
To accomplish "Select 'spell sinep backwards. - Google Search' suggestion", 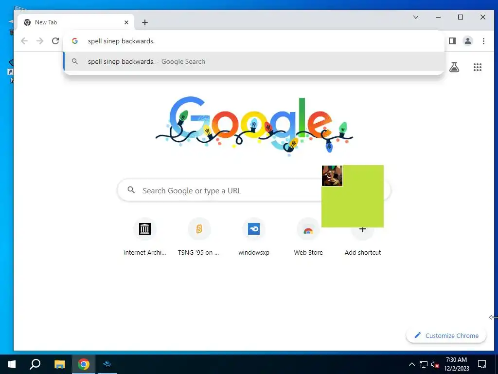I will [254, 61].
